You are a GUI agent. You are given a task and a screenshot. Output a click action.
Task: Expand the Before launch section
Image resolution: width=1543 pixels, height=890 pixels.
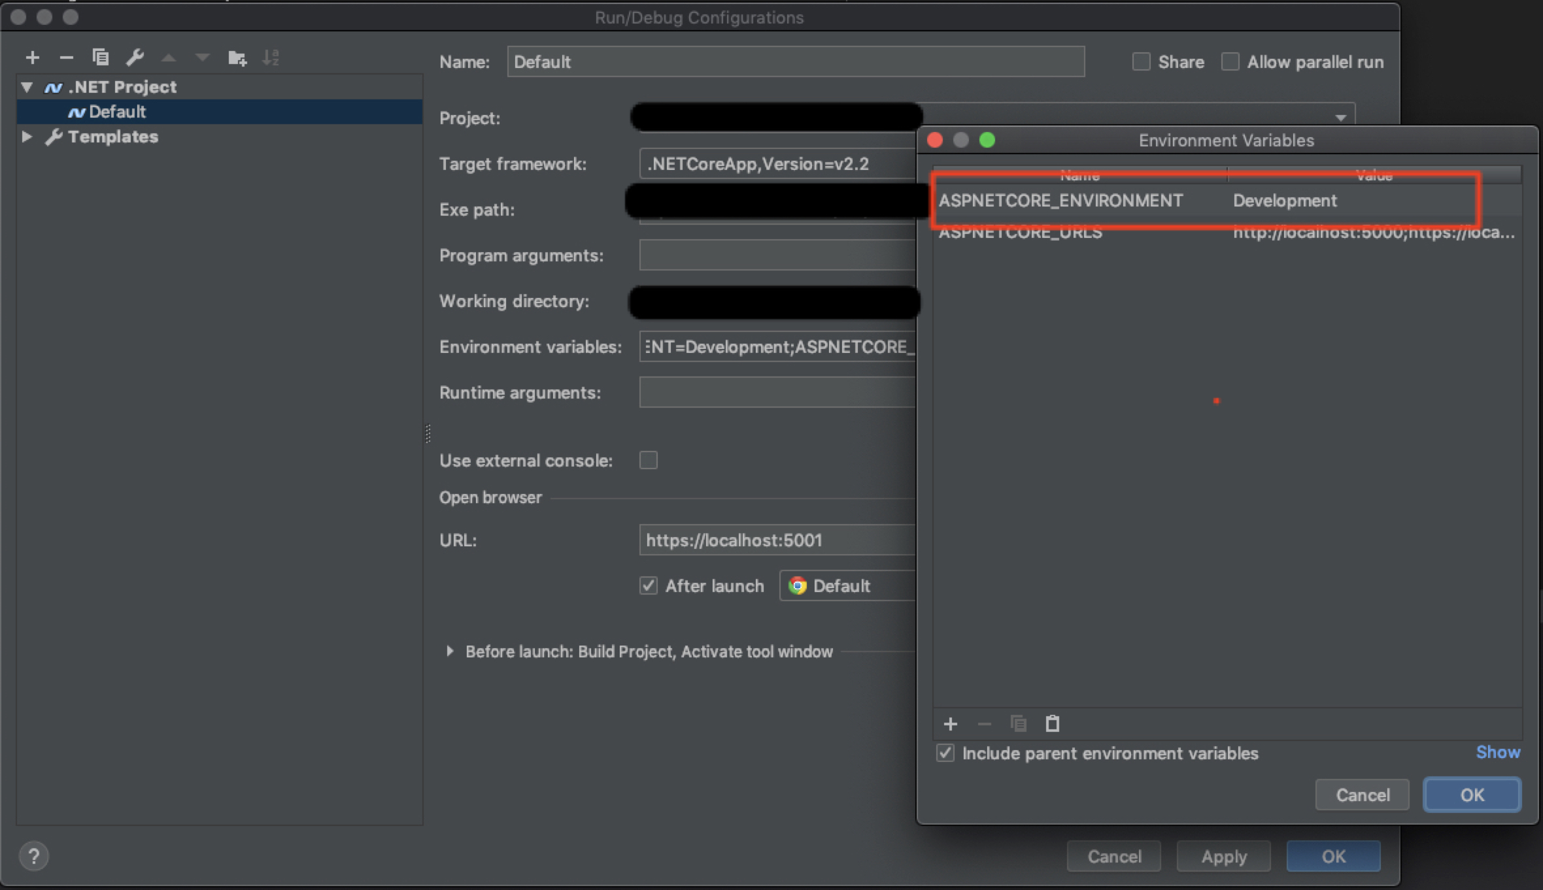tap(450, 651)
